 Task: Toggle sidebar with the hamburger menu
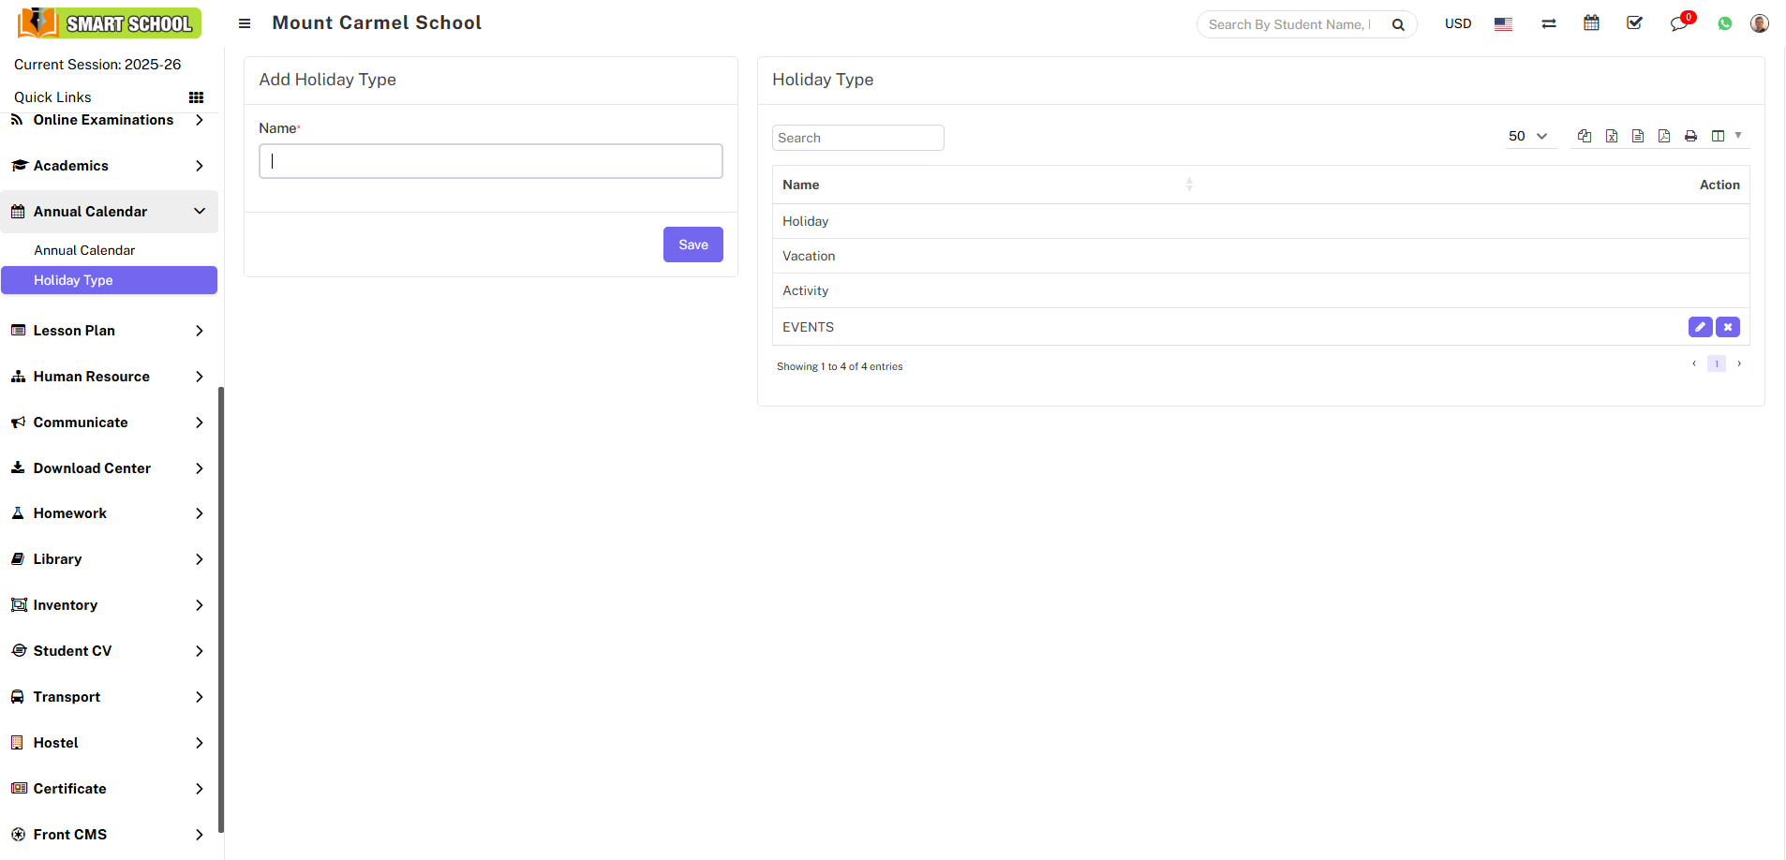point(245,23)
